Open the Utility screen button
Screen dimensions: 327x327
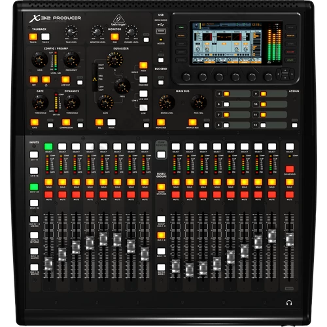(x=290, y=60)
